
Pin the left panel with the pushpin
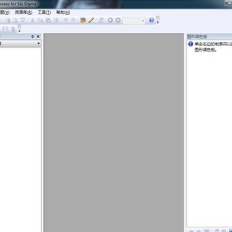click(32, 37)
